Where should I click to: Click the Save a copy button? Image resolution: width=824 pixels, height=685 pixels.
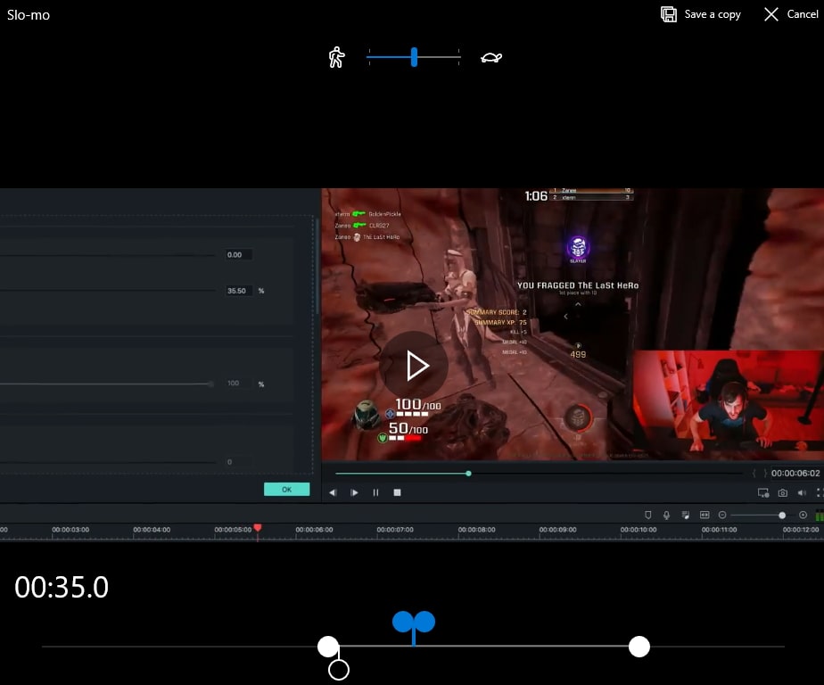(701, 14)
